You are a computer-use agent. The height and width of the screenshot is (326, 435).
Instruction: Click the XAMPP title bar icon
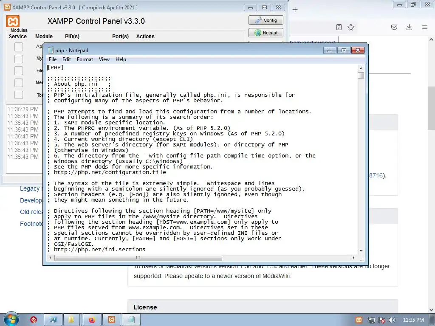click(x=7, y=7)
